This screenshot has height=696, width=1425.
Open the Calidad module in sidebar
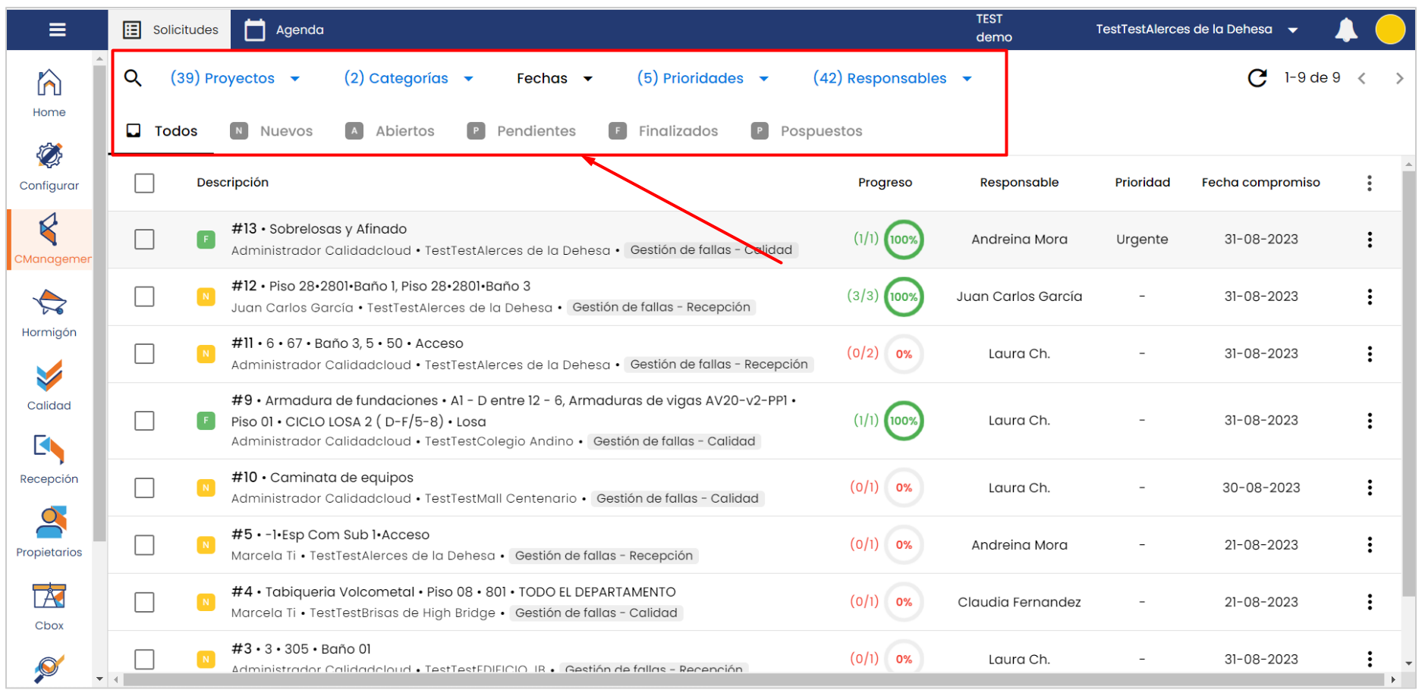point(49,386)
